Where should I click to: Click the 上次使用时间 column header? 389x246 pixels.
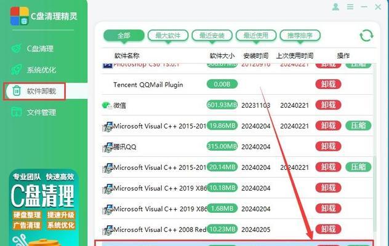(x=295, y=55)
